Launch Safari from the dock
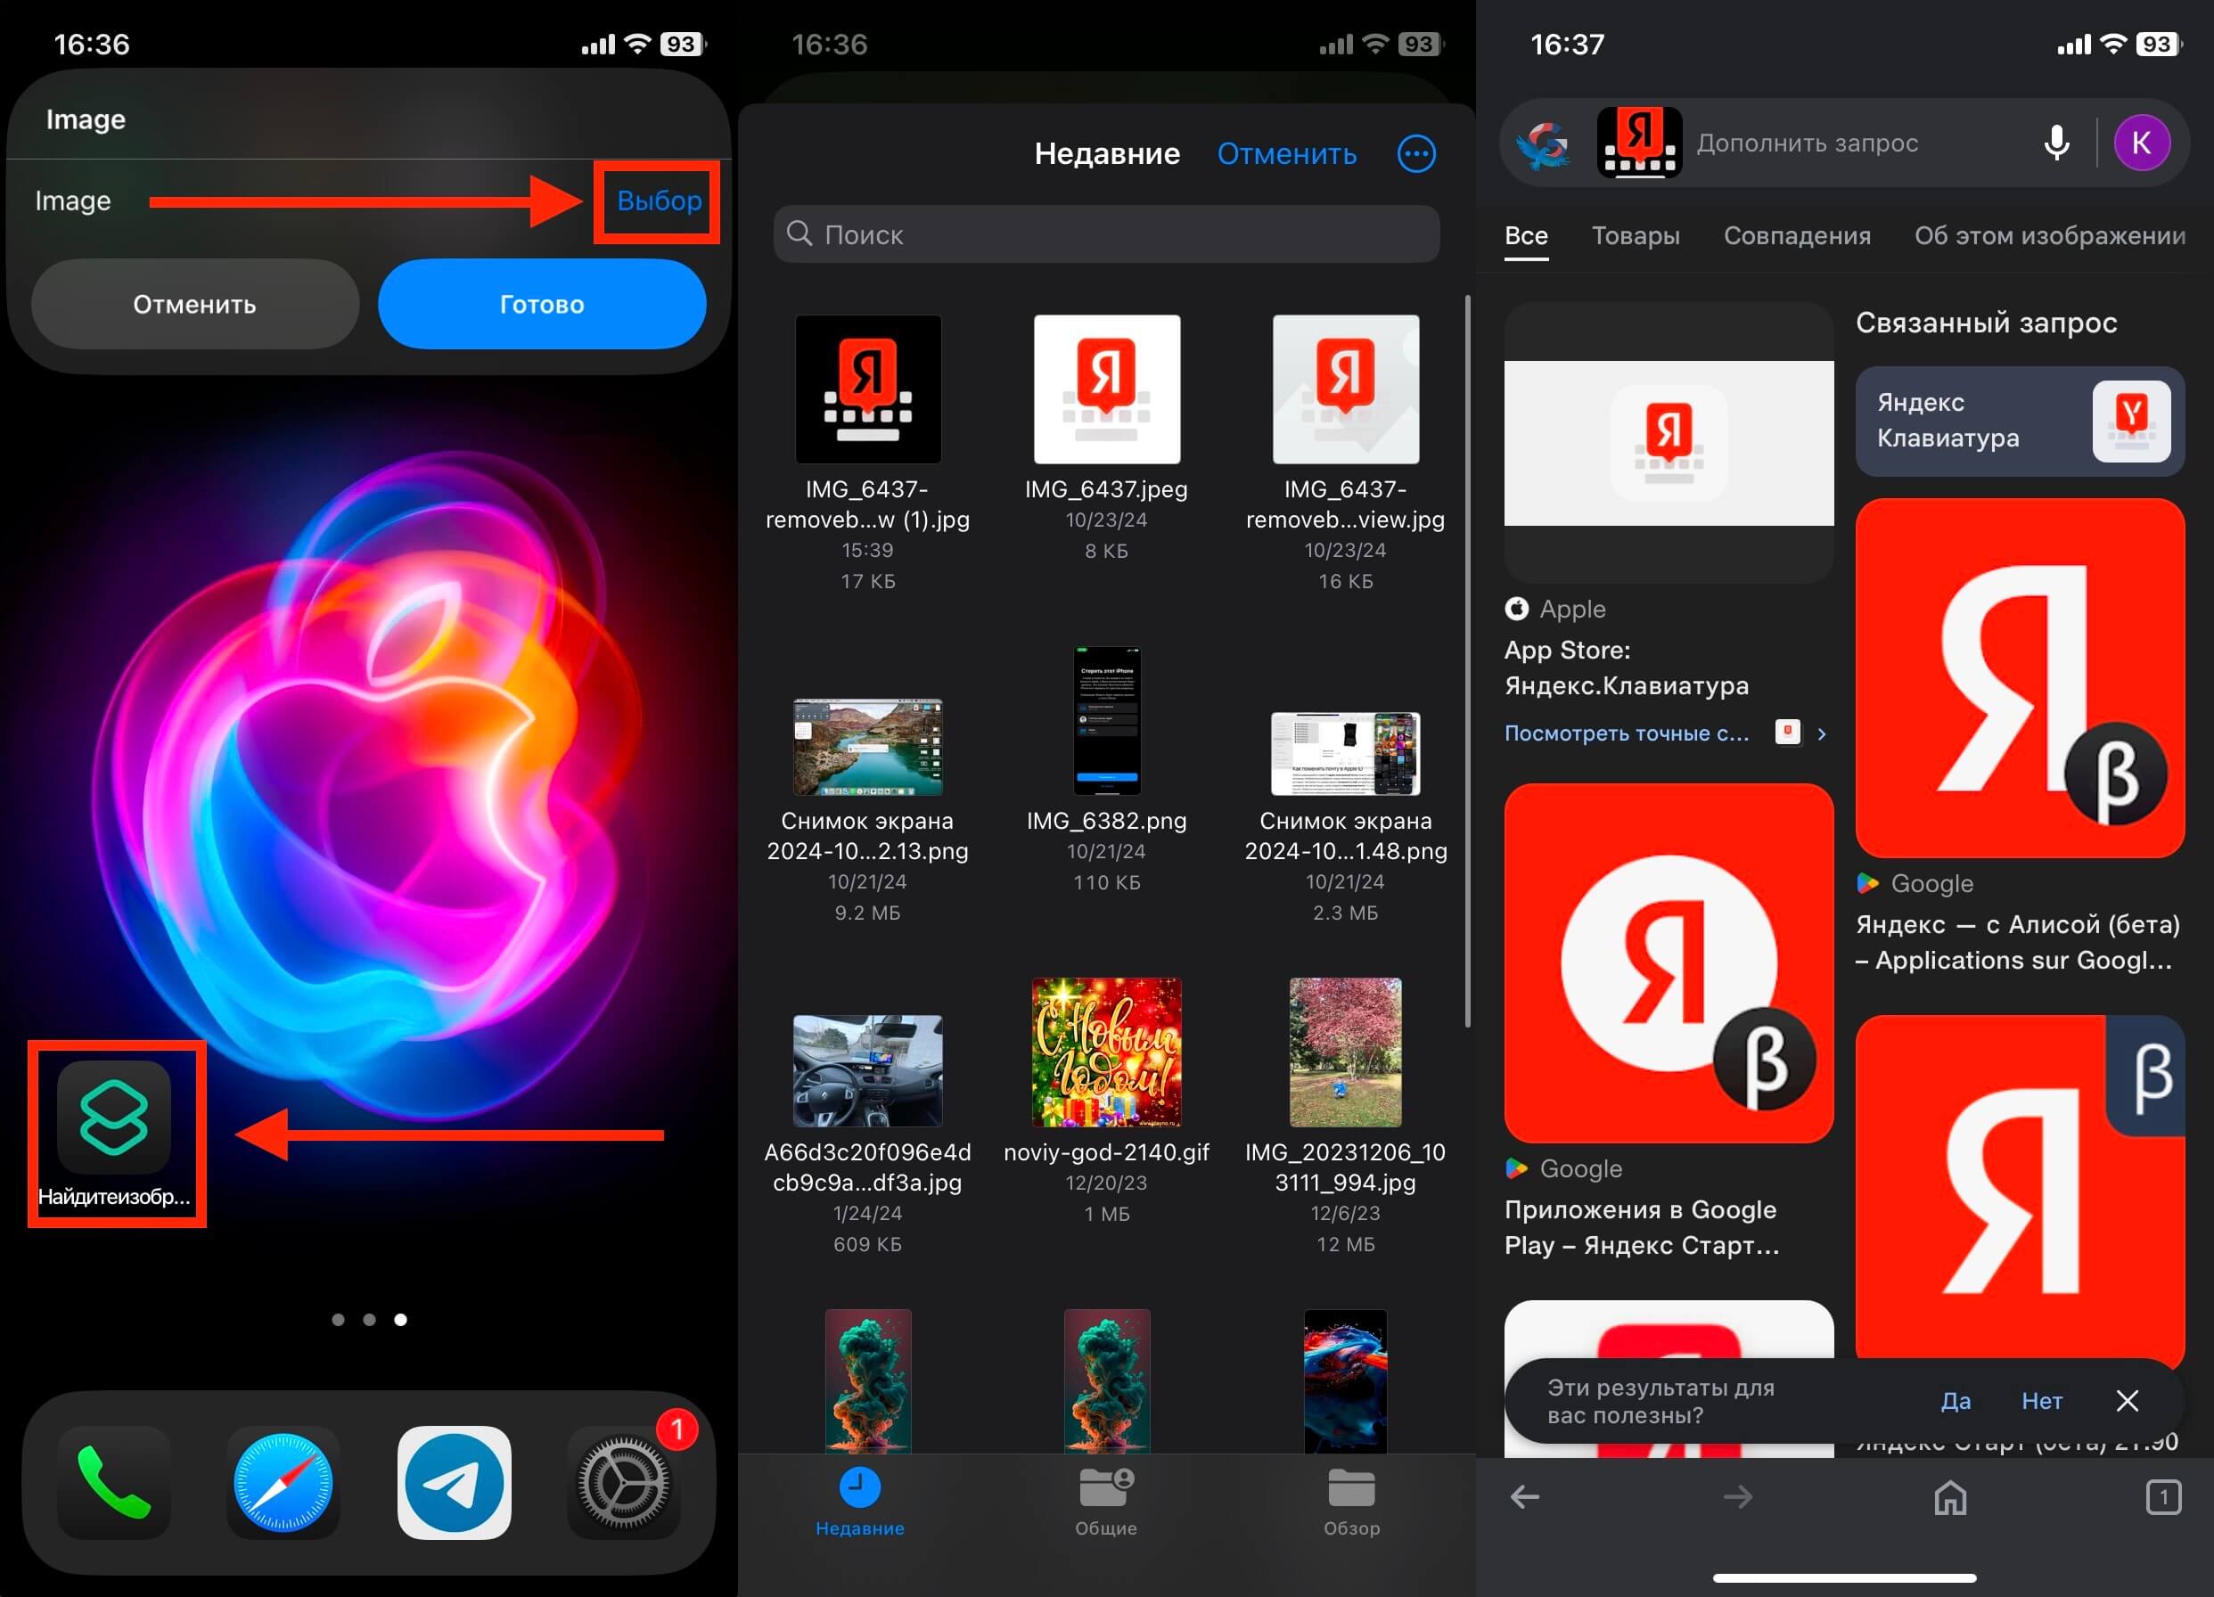 (x=283, y=1482)
